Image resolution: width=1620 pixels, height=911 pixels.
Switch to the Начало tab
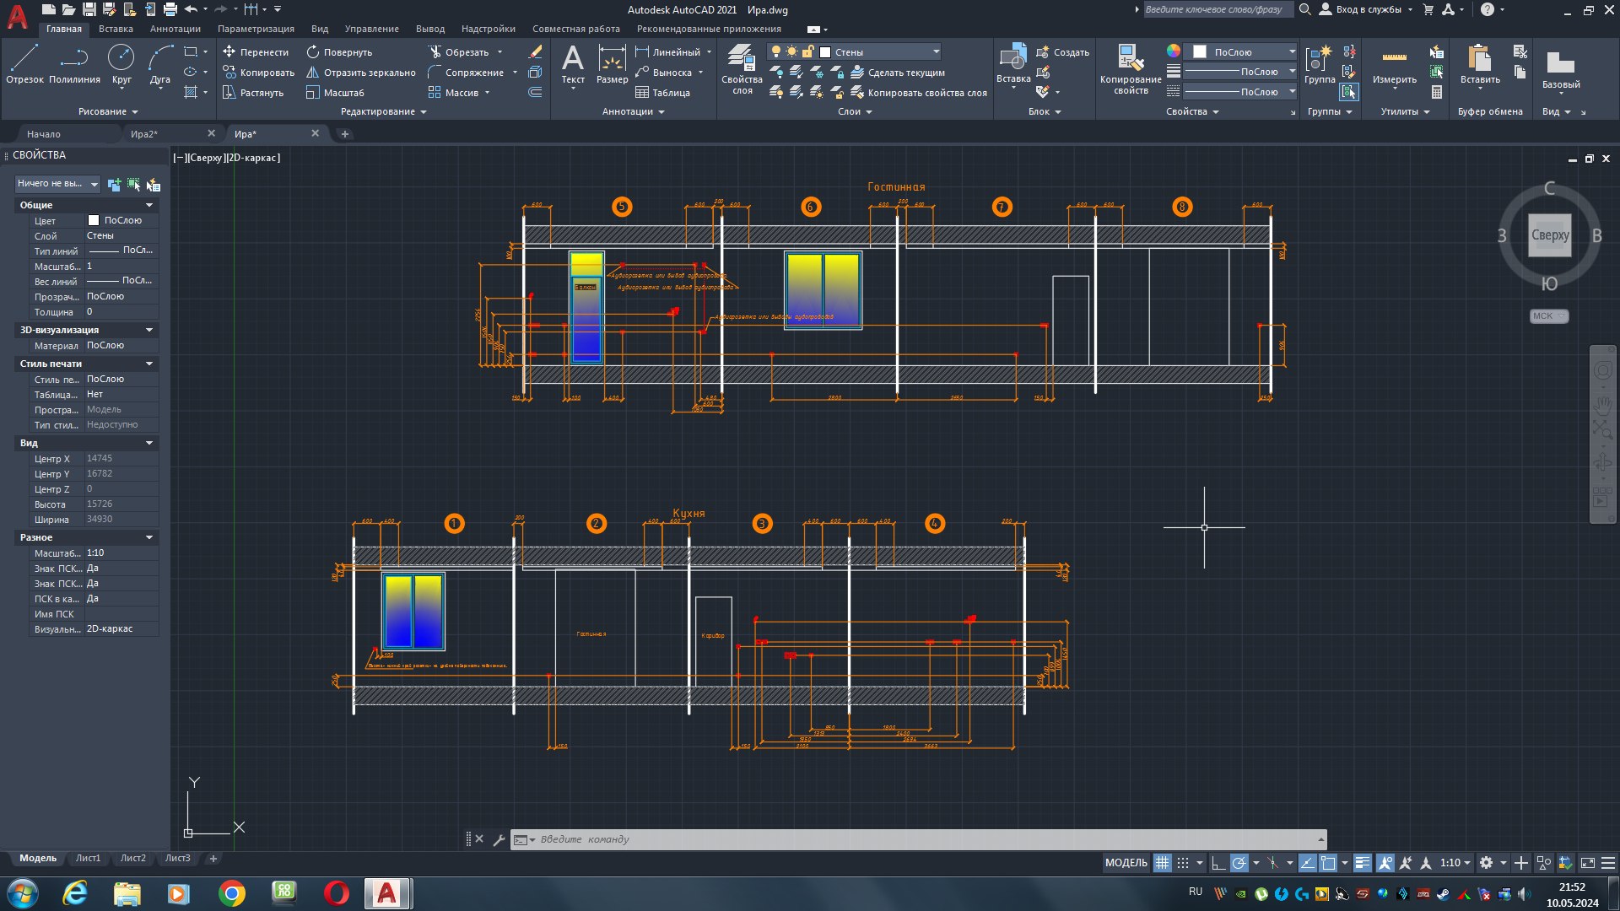tap(43, 134)
